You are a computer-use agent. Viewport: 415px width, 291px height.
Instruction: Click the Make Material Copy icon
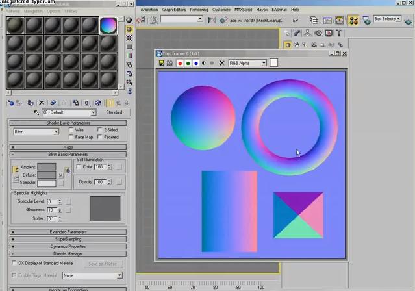(53, 103)
